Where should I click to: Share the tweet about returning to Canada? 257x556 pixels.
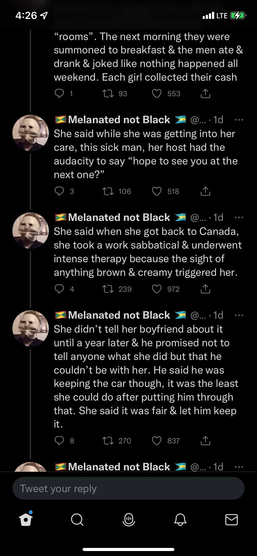pyautogui.click(x=205, y=289)
